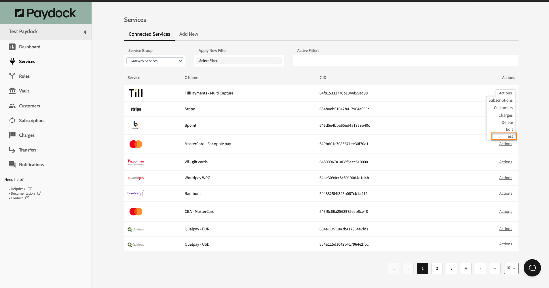Image resolution: width=549 pixels, height=288 pixels.
Task: Open the Gateway Services group dropdown
Action: pyautogui.click(x=155, y=61)
